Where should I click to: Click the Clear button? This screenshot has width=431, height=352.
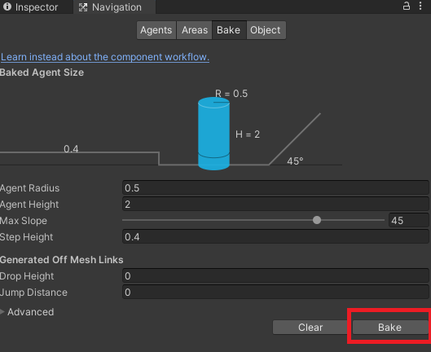(x=310, y=328)
